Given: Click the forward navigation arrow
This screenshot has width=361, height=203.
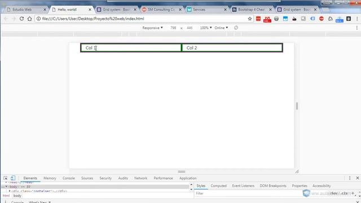Looking at the screenshot, I should coord(14,19).
